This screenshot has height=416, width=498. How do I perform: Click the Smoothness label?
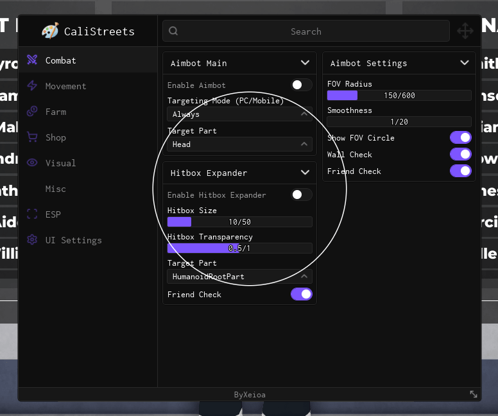pos(349,110)
